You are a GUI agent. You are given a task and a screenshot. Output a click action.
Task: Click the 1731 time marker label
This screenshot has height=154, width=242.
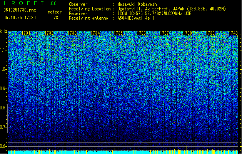click(26, 33)
